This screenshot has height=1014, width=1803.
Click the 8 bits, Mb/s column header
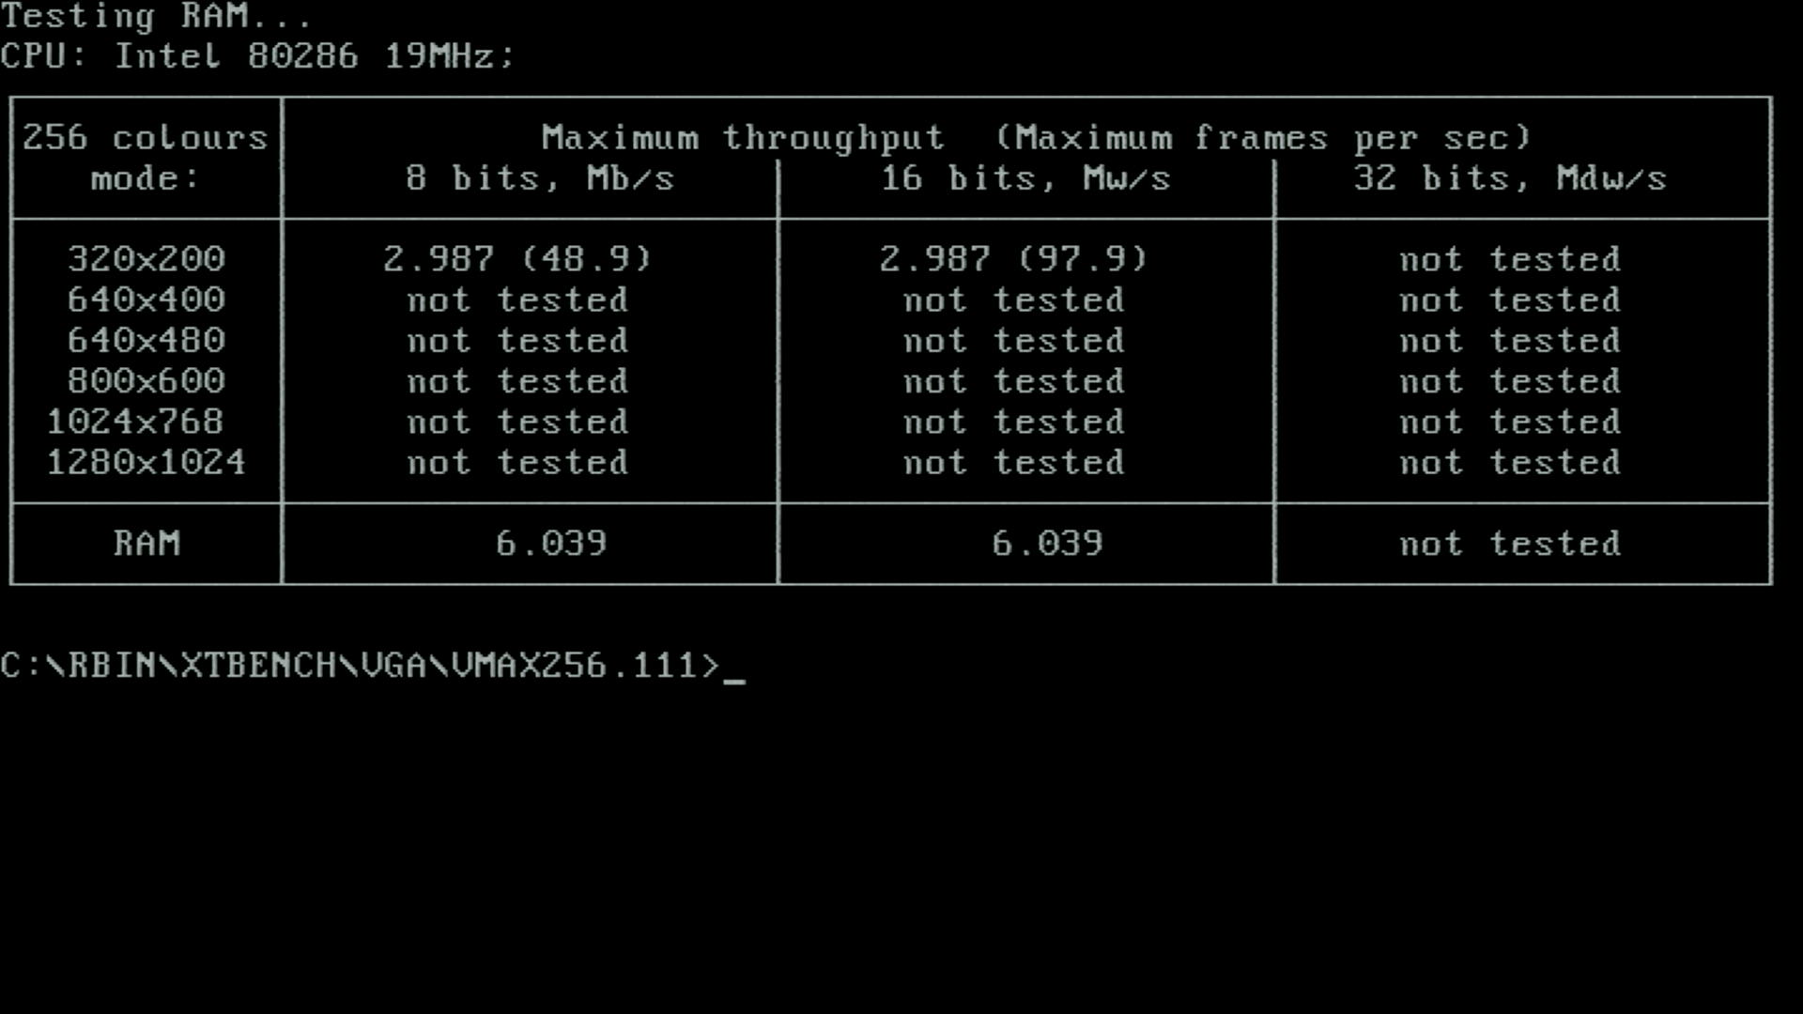point(540,178)
